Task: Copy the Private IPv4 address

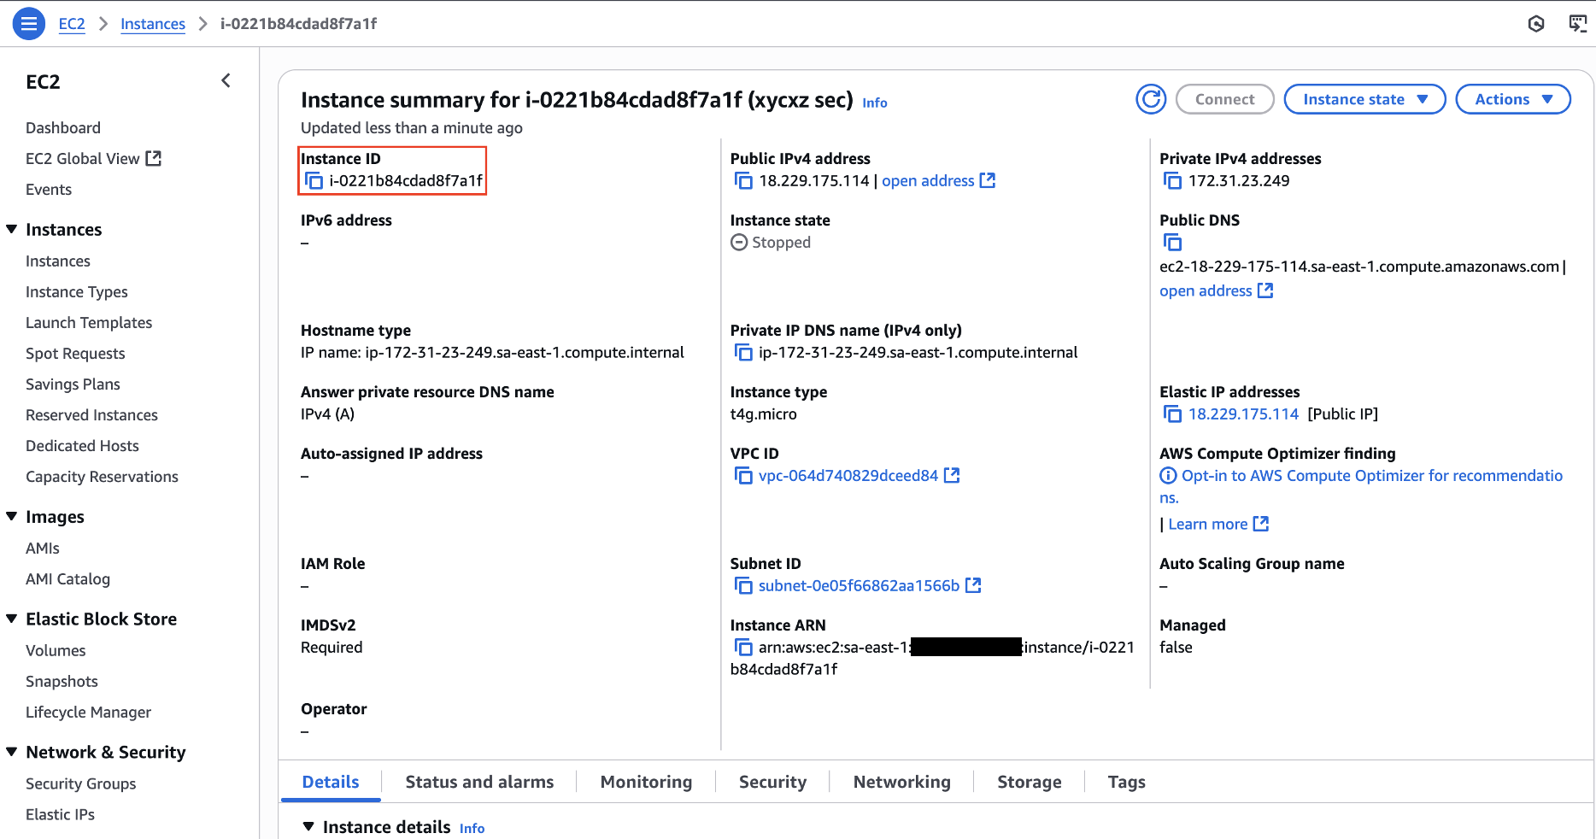Action: click(1173, 181)
